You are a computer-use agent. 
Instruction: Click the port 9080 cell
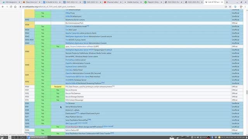point(29,51)
